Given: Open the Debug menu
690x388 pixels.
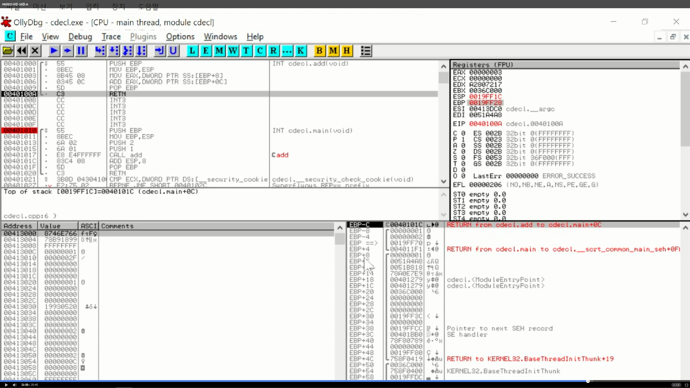Looking at the screenshot, I should tap(80, 36).
